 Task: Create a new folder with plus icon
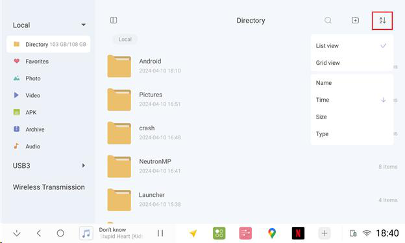[355, 20]
